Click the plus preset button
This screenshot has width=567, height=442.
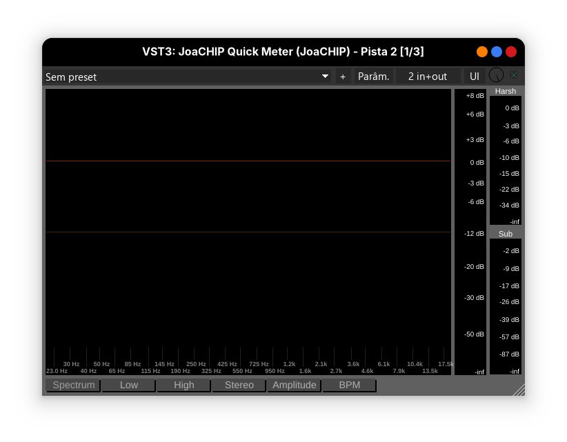coord(343,77)
